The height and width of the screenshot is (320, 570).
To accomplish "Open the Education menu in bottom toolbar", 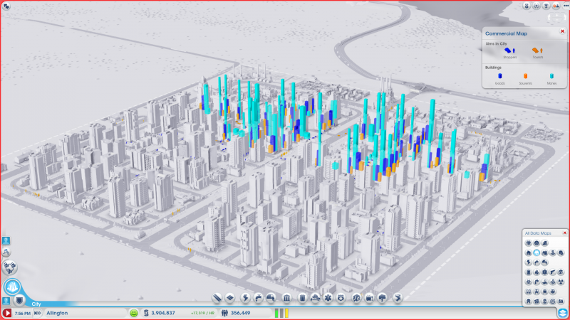I will 357,298.
